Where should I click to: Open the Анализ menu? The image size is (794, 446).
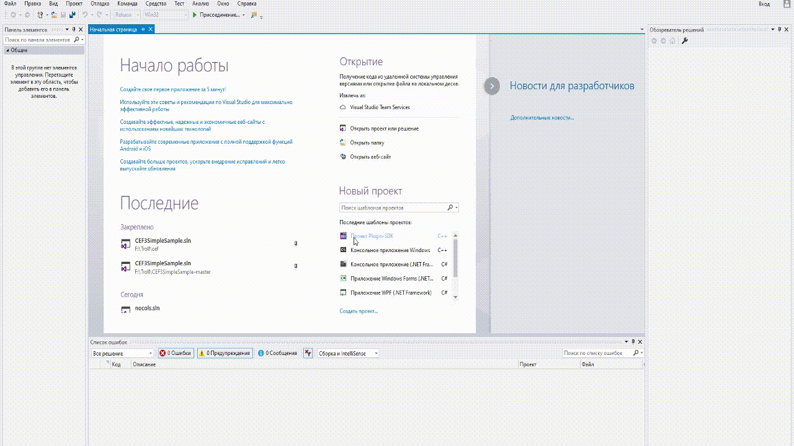point(200,4)
